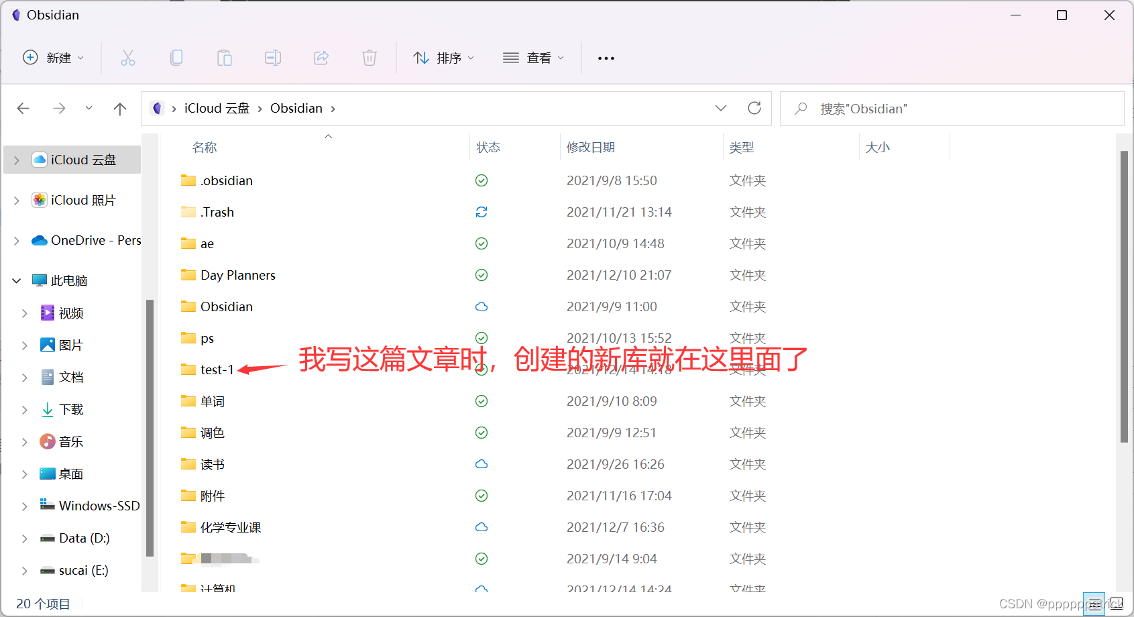Viewport: 1134px width, 617px height.
Task: Open the three-dots more options menu
Action: pos(606,58)
